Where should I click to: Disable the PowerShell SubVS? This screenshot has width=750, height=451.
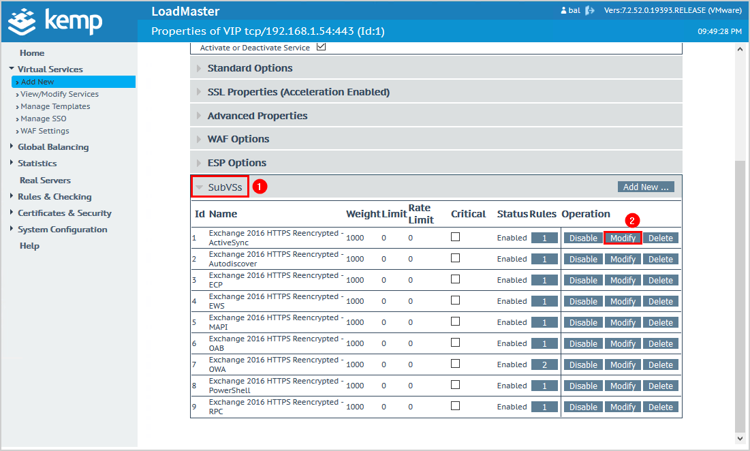[x=583, y=386]
